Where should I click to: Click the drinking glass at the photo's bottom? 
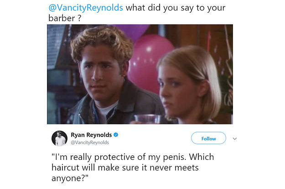tap(148, 119)
